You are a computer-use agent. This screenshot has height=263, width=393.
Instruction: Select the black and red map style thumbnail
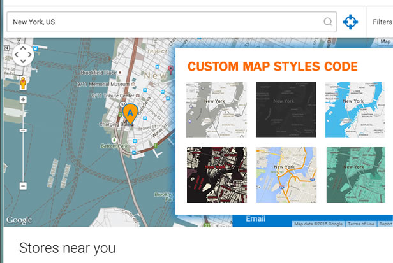(x=217, y=174)
